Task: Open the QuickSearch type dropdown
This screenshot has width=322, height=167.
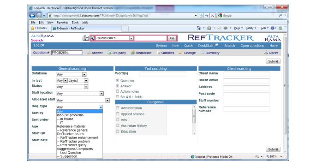Action: [131, 38]
